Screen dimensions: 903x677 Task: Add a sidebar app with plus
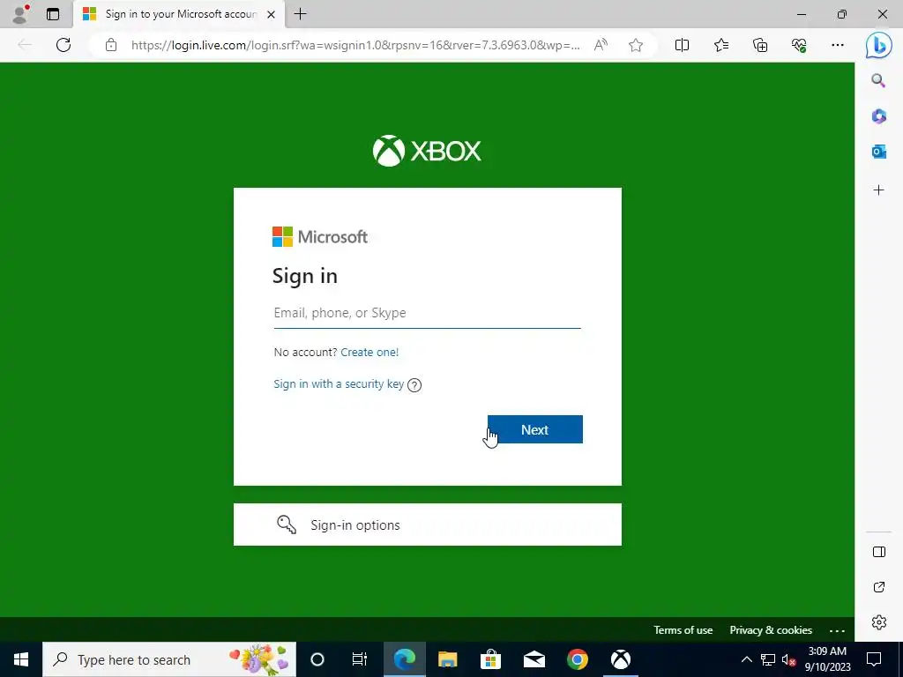pos(878,190)
